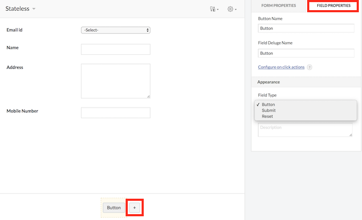This screenshot has height=220, width=362.
Task: Click the Description text area
Action: (305, 130)
